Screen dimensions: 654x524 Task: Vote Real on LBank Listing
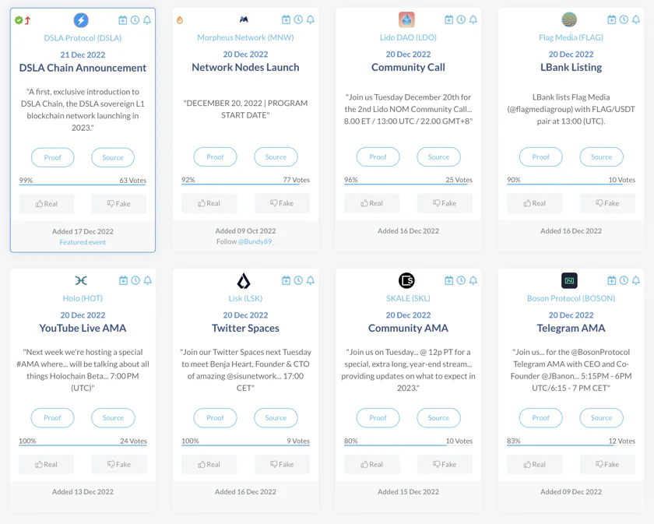click(x=534, y=203)
